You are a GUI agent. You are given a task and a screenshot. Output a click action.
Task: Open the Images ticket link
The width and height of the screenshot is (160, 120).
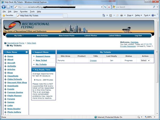93,61
